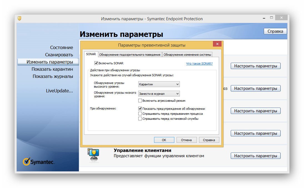Close the Параметры превентивной защиты dialog
This screenshot has height=188, width=304.
coord(217,44)
